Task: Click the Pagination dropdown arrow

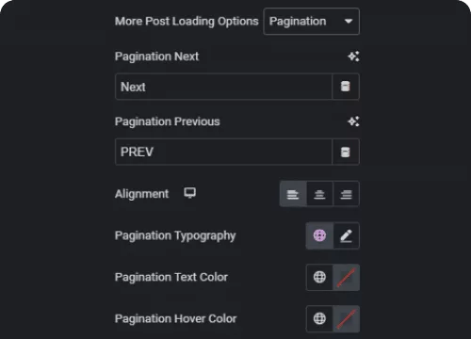Action: [349, 22]
